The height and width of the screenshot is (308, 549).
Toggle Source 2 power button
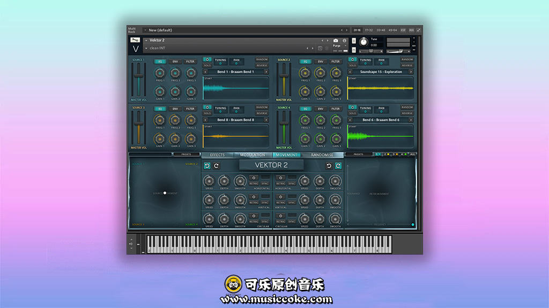pos(353,59)
